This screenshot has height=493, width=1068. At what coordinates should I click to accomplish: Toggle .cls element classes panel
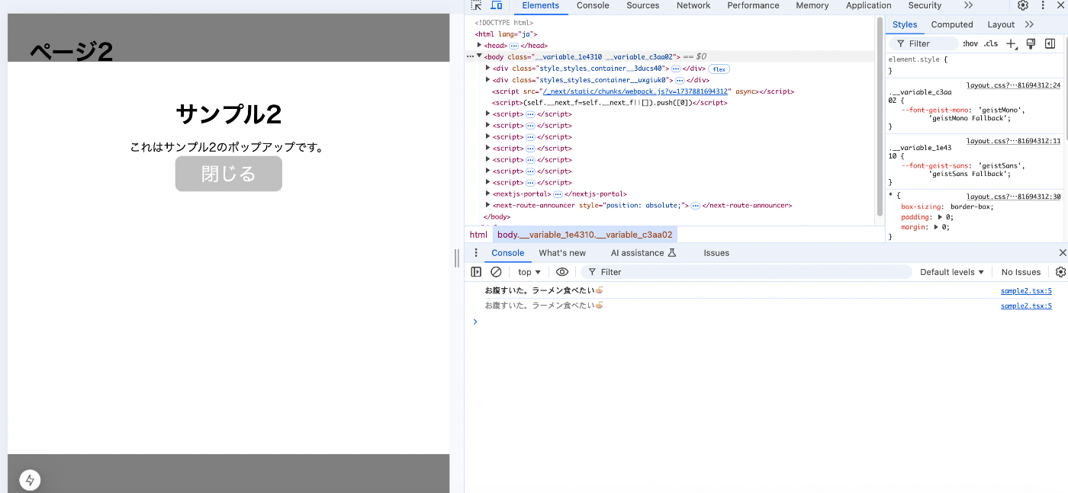[x=991, y=43]
